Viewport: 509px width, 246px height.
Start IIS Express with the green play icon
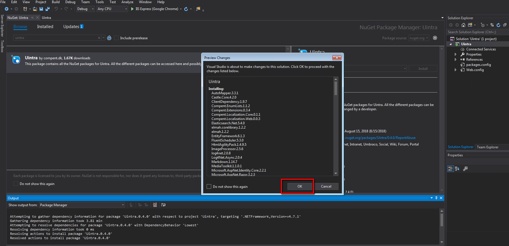[x=132, y=9]
